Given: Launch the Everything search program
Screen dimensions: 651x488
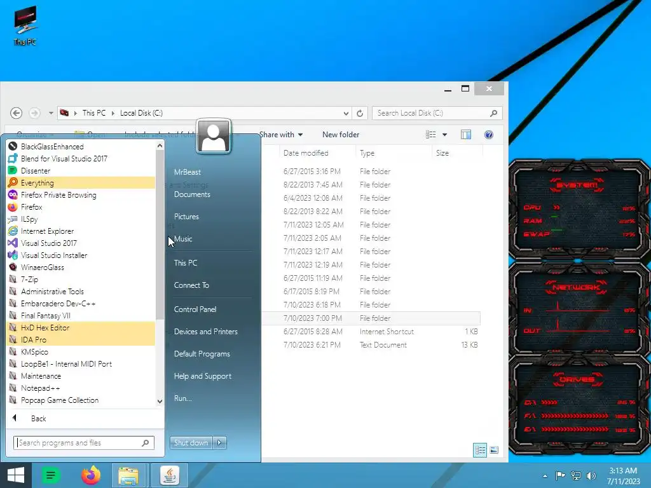Looking at the screenshot, I should pos(81,182).
